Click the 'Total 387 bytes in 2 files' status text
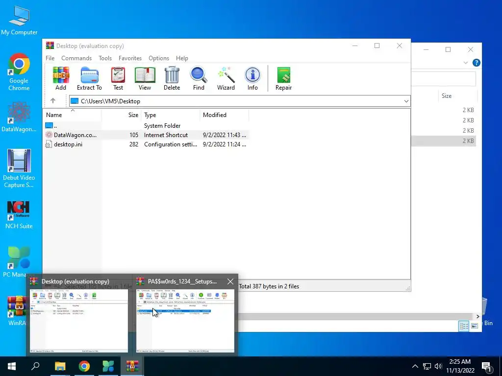Image resolution: width=502 pixels, height=376 pixels. point(269,286)
